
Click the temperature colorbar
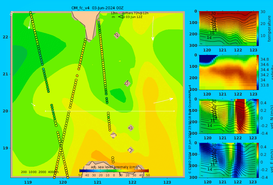pyautogui.click(x=258, y=29)
